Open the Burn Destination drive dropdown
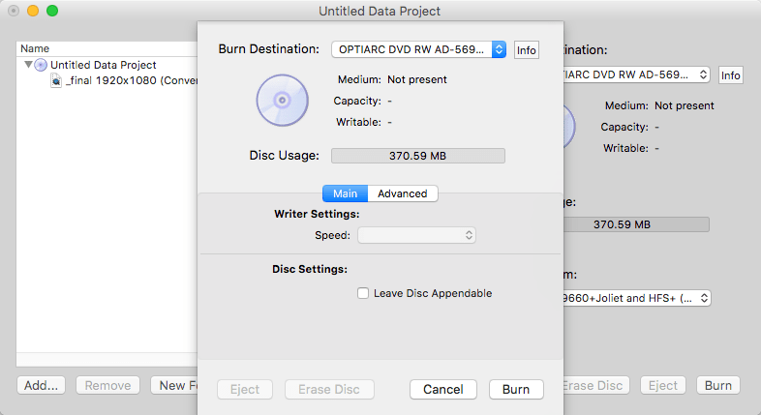Image resolution: width=761 pixels, height=415 pixels. [x=418, y=49]
